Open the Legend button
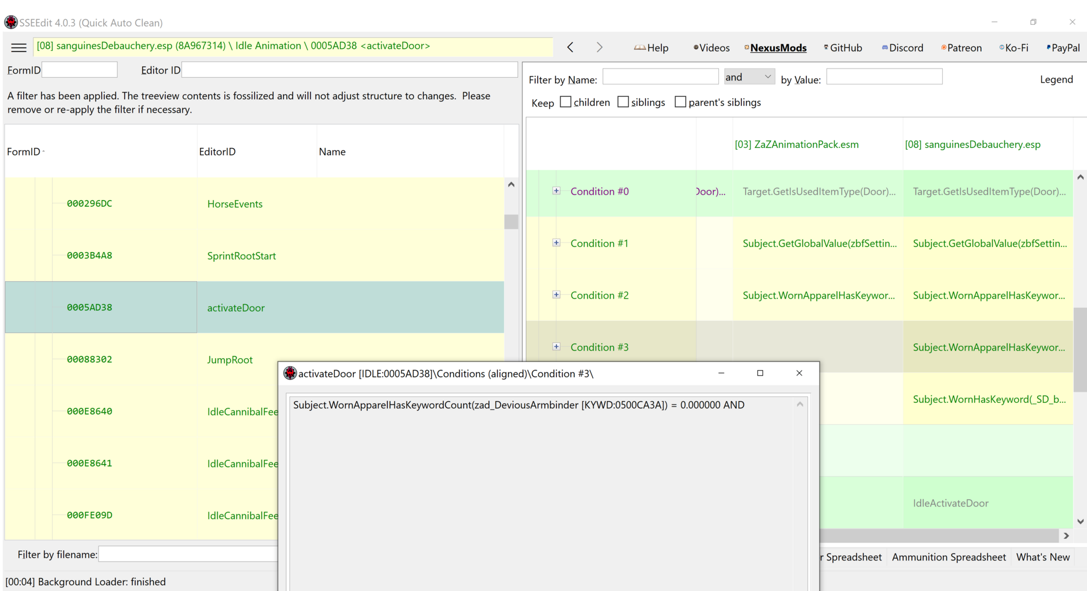Viewport: 1087px width, 591px height. click(x=1056, y=79)
